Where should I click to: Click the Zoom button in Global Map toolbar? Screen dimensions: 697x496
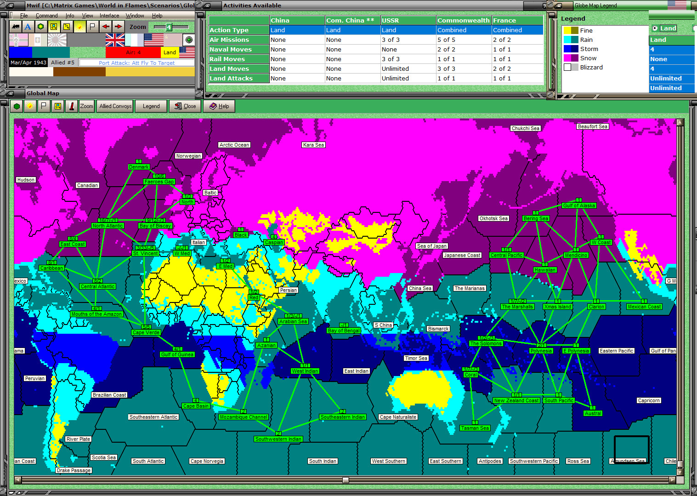tap(86, 106)
